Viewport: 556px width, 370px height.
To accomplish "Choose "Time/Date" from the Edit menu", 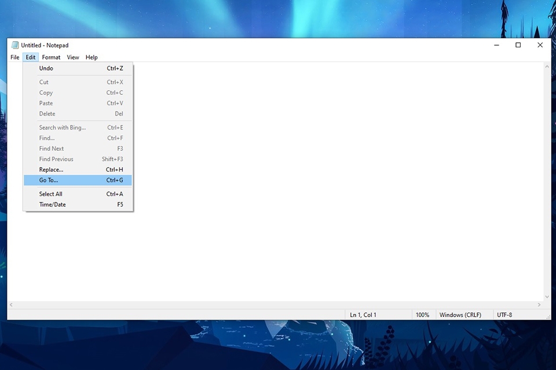I will click(x=52, y=204).
